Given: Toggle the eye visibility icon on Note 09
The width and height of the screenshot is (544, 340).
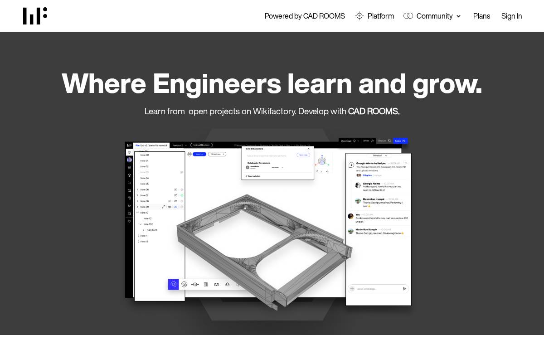Looking at the screenshot, I should [x=170, y=207].
